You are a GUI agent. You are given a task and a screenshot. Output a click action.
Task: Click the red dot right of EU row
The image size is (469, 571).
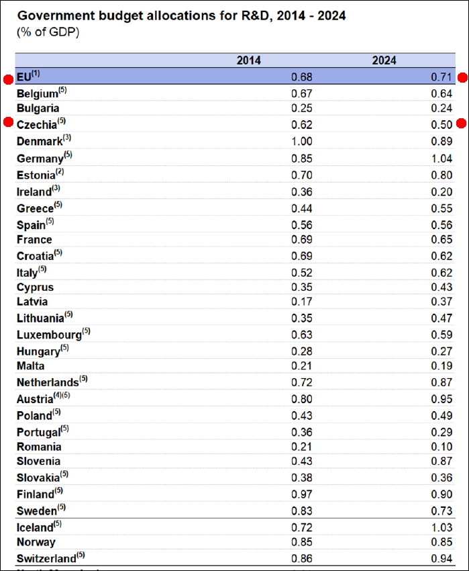click(x=462, y=78)
